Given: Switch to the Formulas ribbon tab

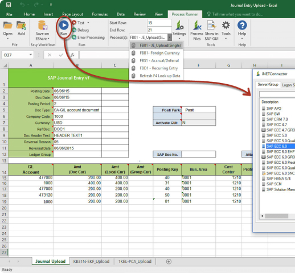Looking at the screenshot, I should pos(100,14).
